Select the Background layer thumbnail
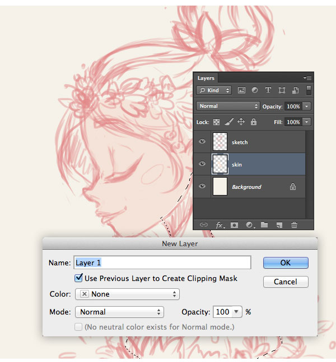This screenshot has width=336, height=362. pos(220,187)
